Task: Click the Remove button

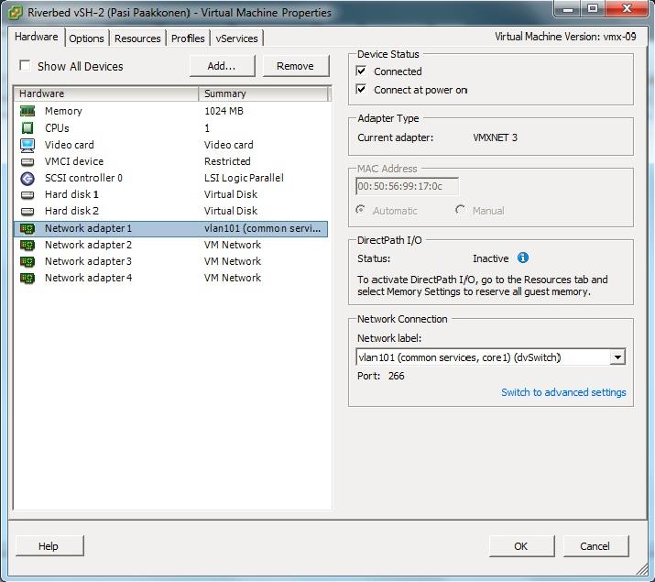Action: (295, 66)
